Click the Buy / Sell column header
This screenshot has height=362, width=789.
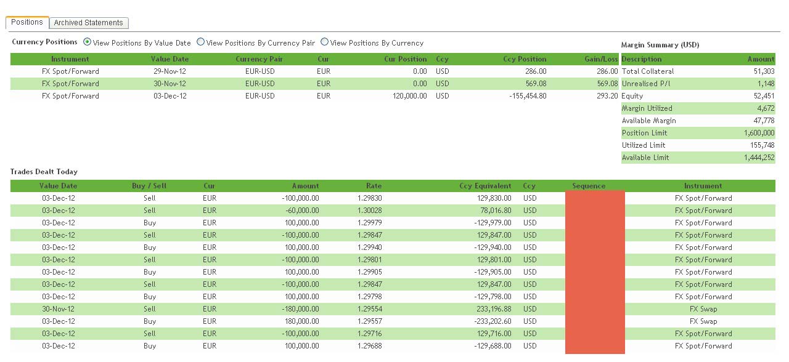click(149, 186)
